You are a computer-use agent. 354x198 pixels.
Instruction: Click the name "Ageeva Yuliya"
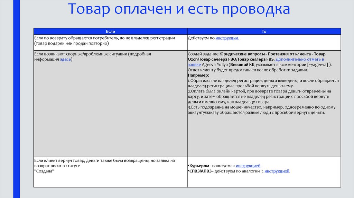[x=215, y=65]
